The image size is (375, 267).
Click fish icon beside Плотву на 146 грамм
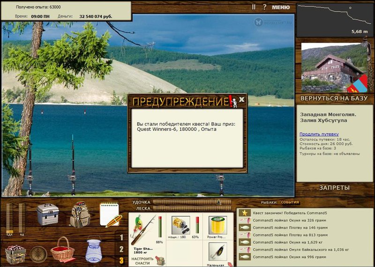(x=245, y=228)
